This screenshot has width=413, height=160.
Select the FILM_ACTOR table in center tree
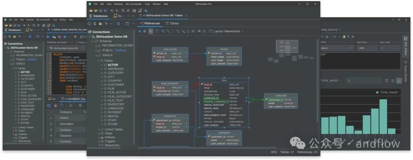117,92
